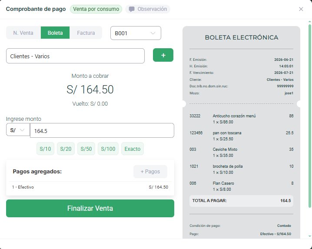Click the S/ 164.50 payment amount in row
Image resolution: width=312 pixels, height=249 pixels.
point(158,187)
